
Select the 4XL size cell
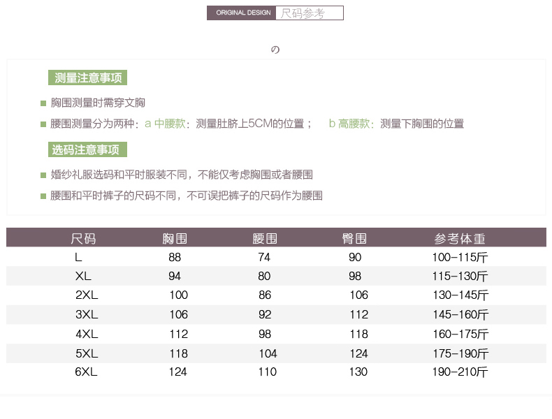87,334
